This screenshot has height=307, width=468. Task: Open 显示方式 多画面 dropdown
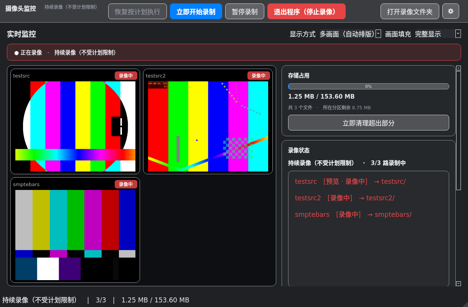[350, 34]
